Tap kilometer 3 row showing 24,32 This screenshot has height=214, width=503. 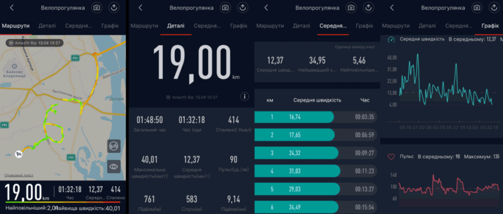tap(315, 153)
